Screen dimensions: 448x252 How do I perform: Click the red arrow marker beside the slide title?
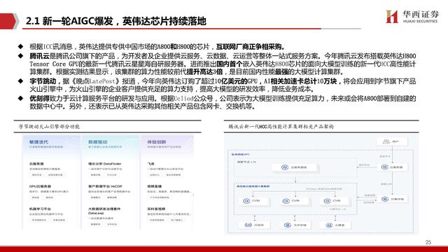pyautogui.click(x=8, y=21)
